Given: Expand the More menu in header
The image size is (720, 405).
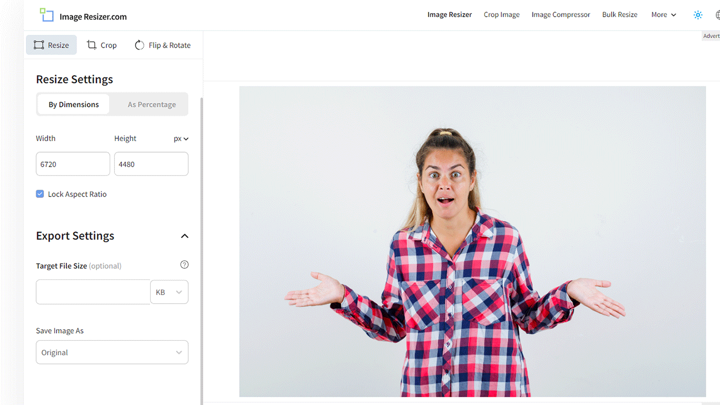Looking at the screenshot, I should pos(664,15).
